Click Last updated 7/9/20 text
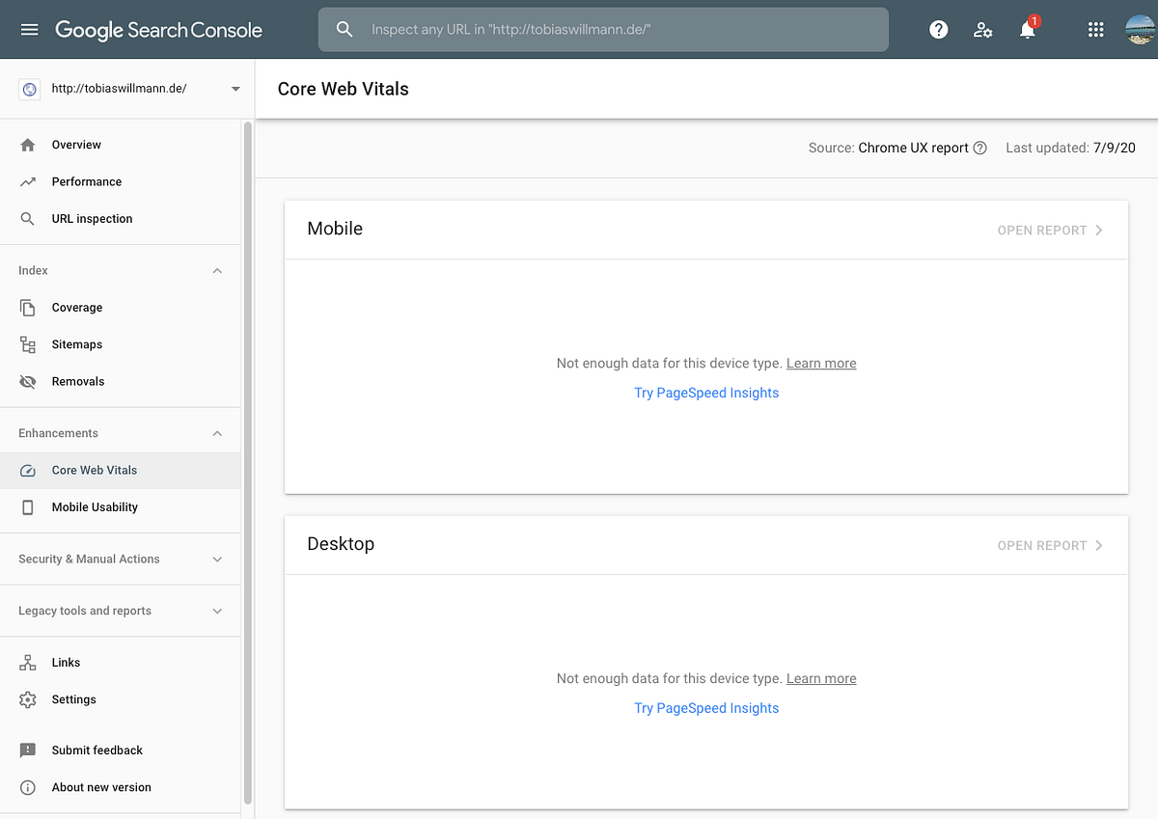This screenshot has width=1158, height=819. [1070, 148]
